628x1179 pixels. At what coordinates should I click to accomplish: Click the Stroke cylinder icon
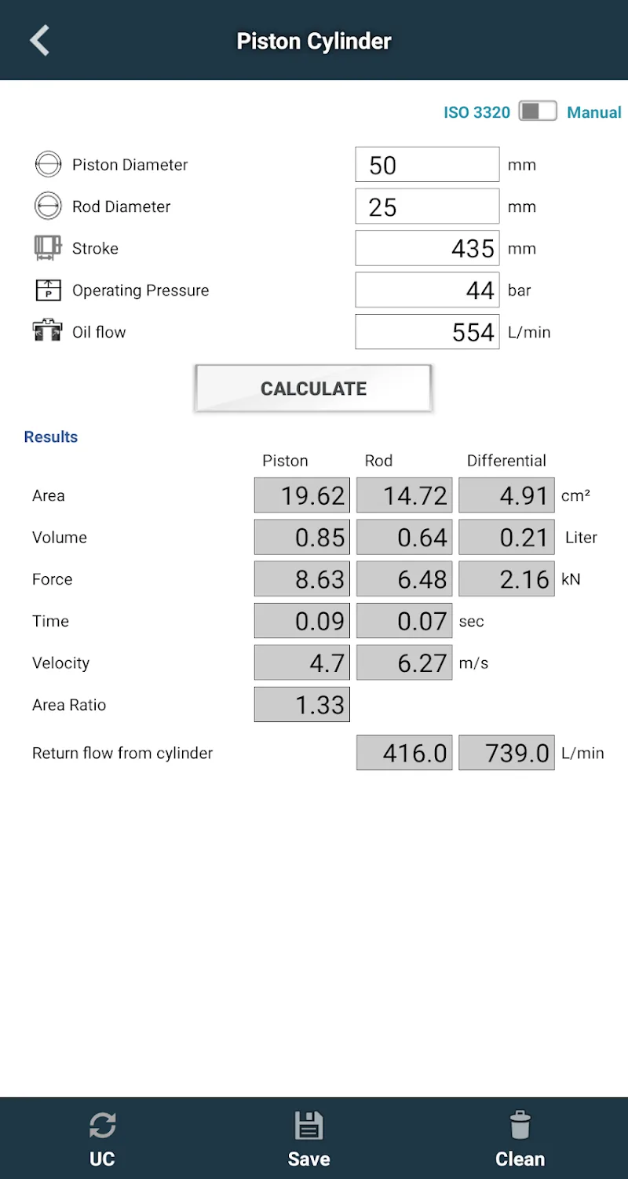tap(48, 248)
